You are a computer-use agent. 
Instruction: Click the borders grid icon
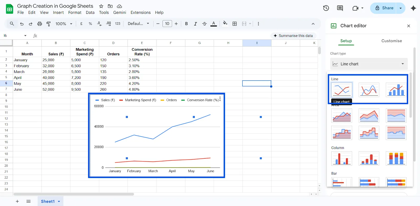tap(235, 24)
